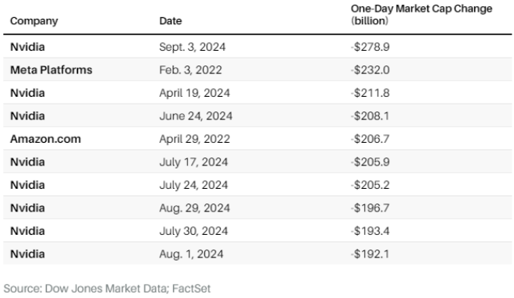Click the April 29, 2022 date cell
Image resolution: width=514 pixels, height=298 pixels.
point(195,140)
